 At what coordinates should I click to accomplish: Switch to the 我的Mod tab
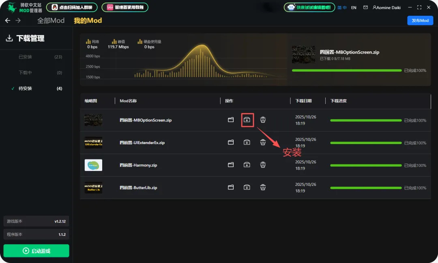[x=88, y=21]
